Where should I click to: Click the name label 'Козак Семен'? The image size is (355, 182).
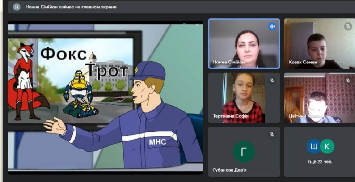[303, 62]
